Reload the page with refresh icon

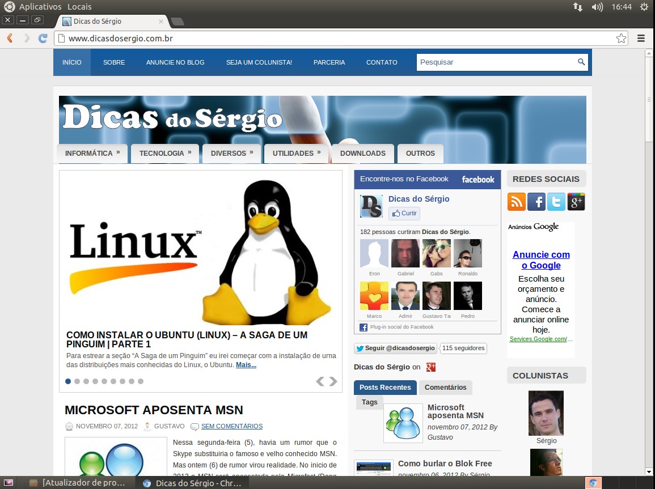point(43,39)
